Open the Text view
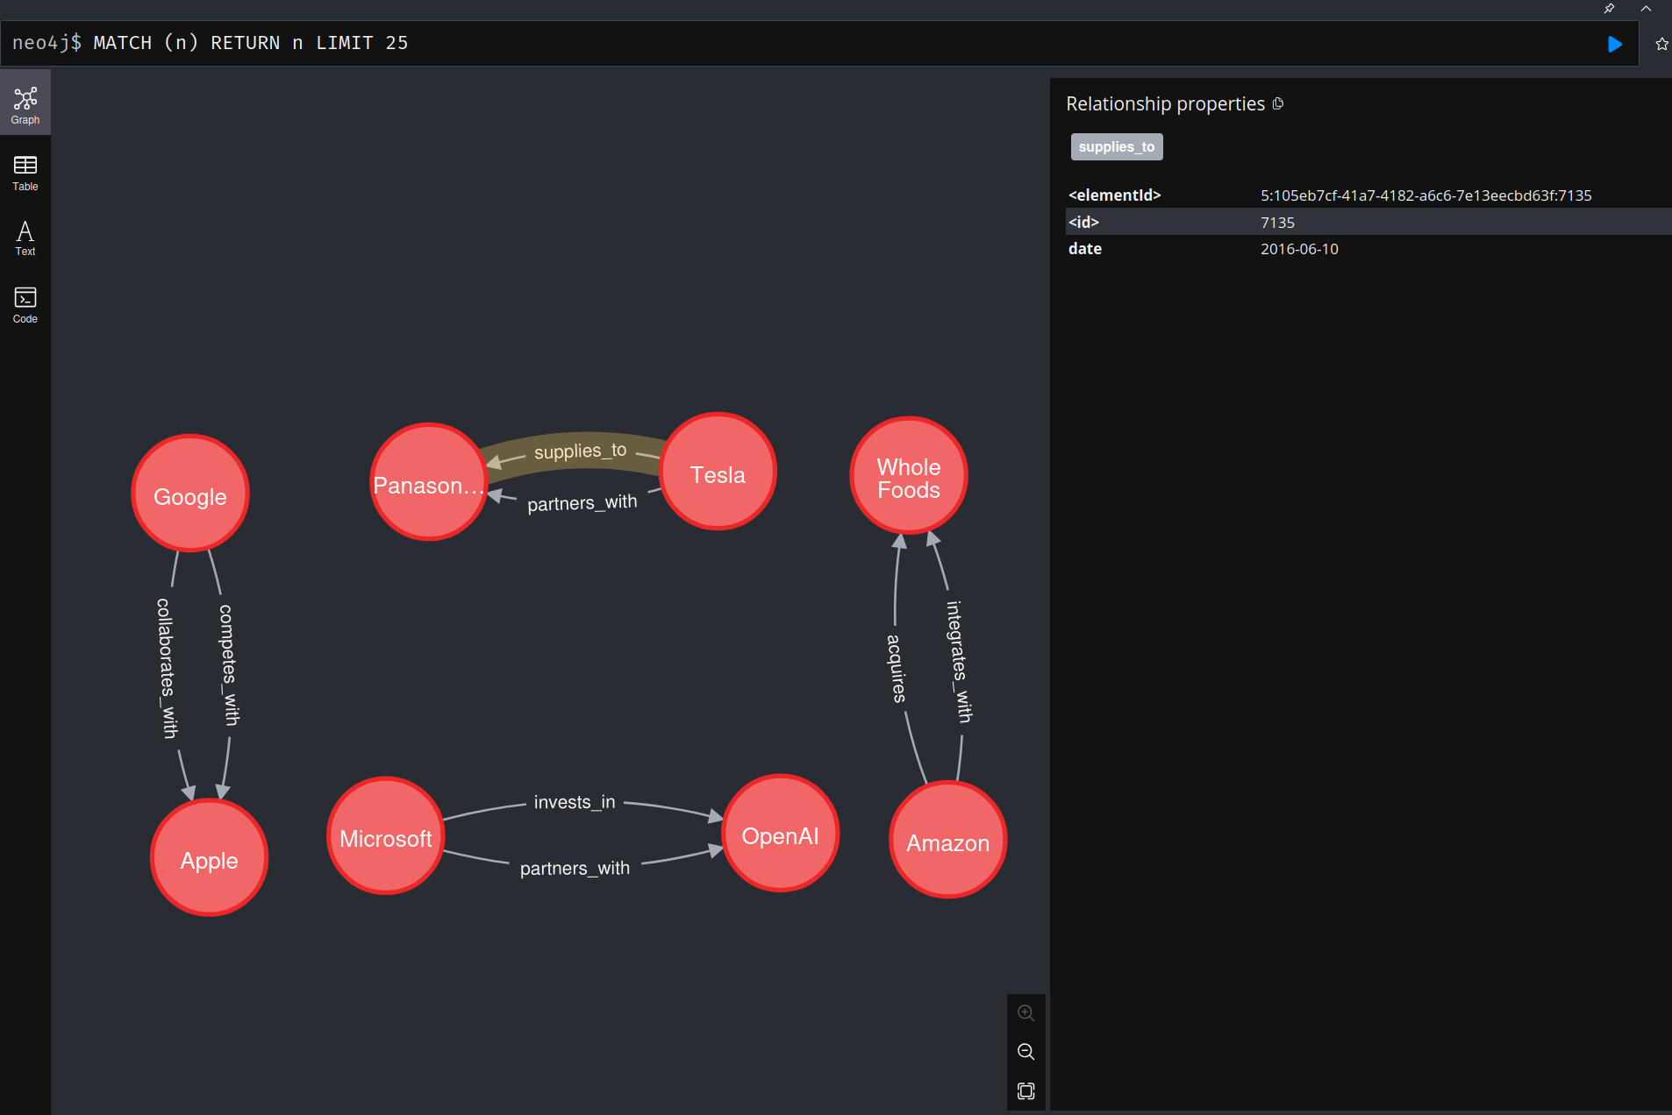The height and width of the screenshot is (1115, 1672). 25,238
